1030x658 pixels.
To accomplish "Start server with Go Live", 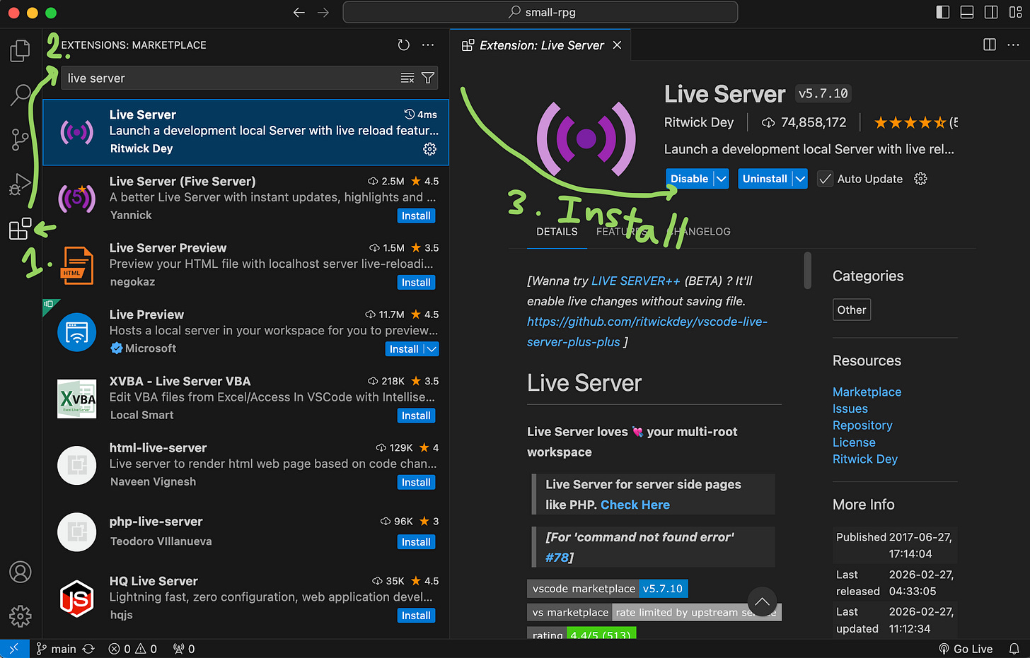I will point(966,649).
